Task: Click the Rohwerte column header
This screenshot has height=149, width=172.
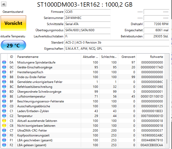Action: [150, 57]
